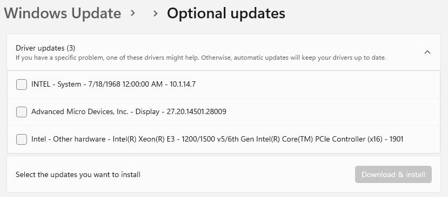Viewport: 448px width, 197px height.
Task: Tick the Intel Other hardware PCIe checkbox
Action: pos(22,139)
